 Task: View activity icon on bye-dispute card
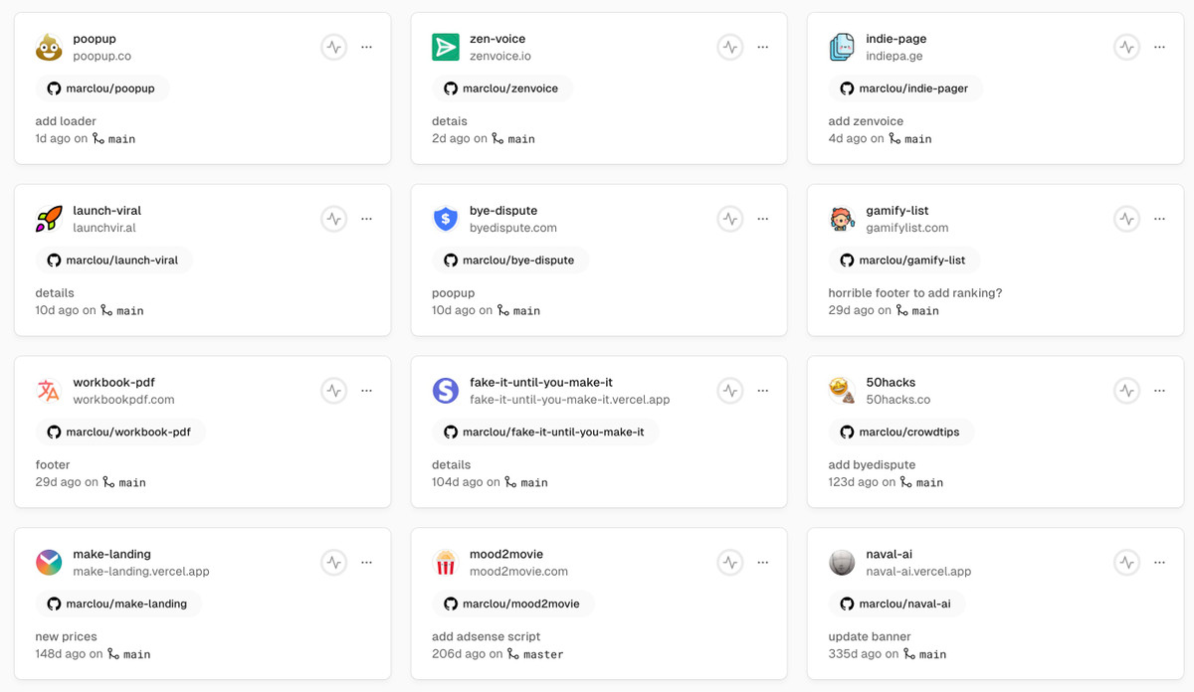click(730, 219)
